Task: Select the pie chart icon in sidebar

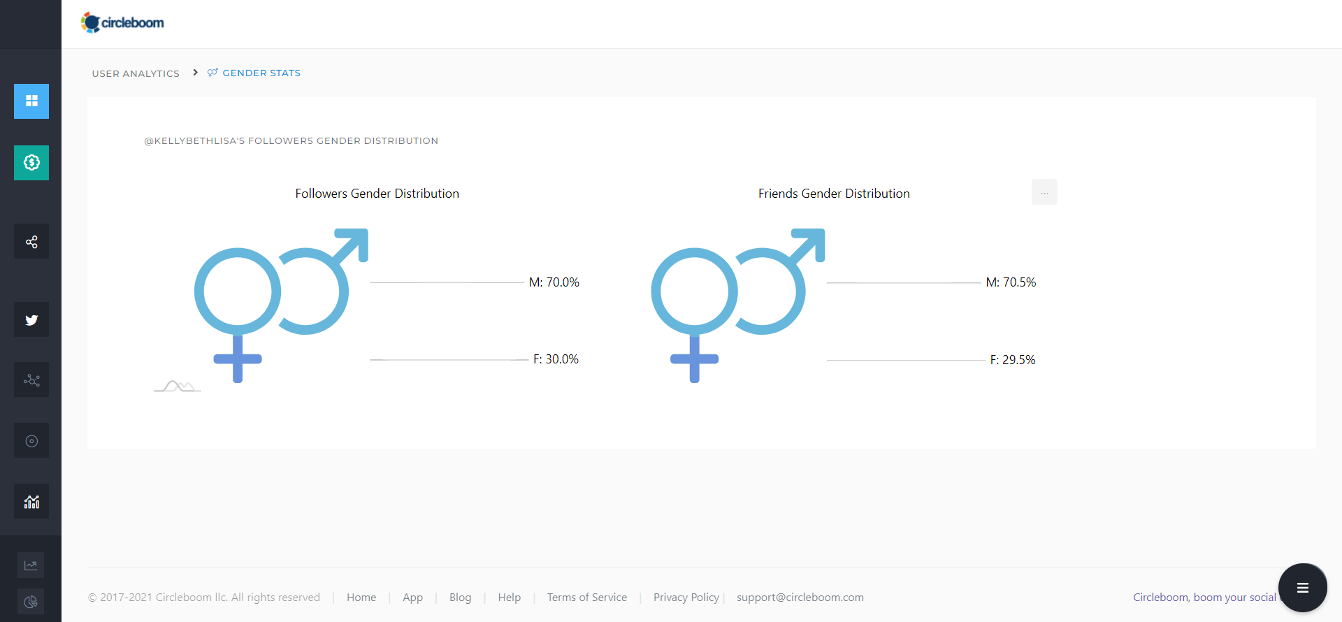Action: 31,602
